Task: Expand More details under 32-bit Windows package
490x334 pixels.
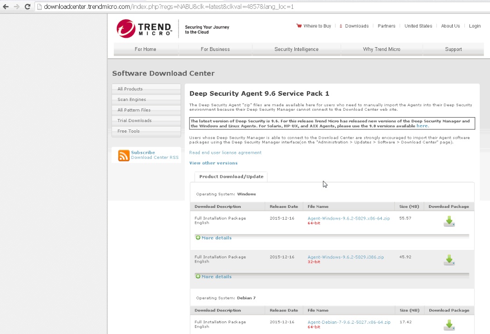Action: [x=216, y=277]
